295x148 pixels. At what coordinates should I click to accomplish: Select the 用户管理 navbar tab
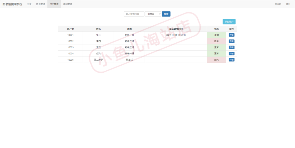pyautogui.click(x=54, y=4)
